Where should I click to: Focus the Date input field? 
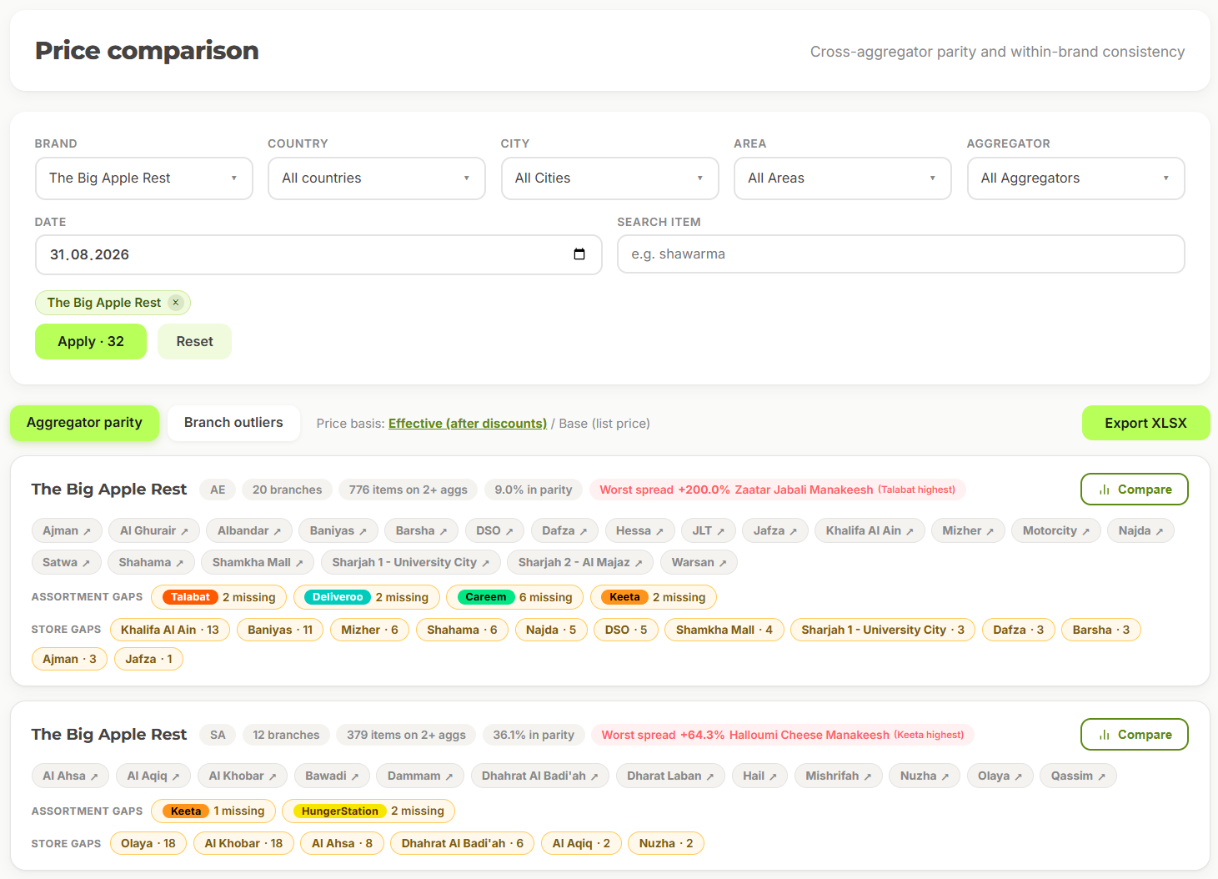(x=318, y=254)
